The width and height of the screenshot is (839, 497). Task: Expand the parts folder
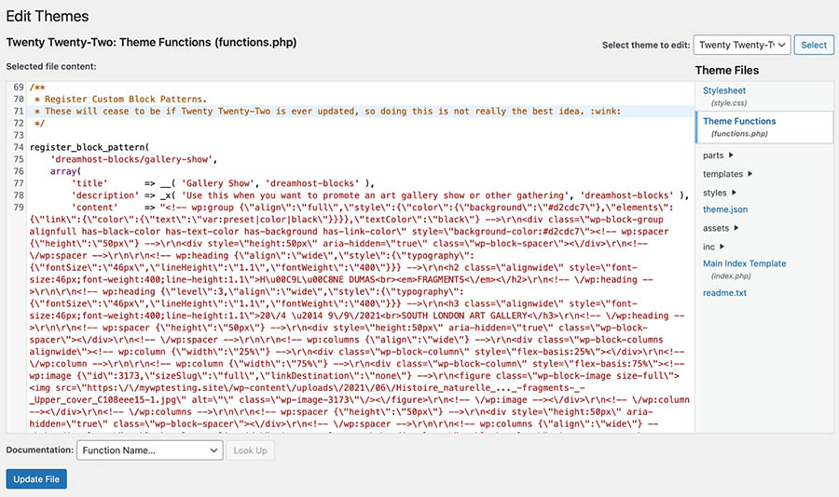click(x=718, y=155)
